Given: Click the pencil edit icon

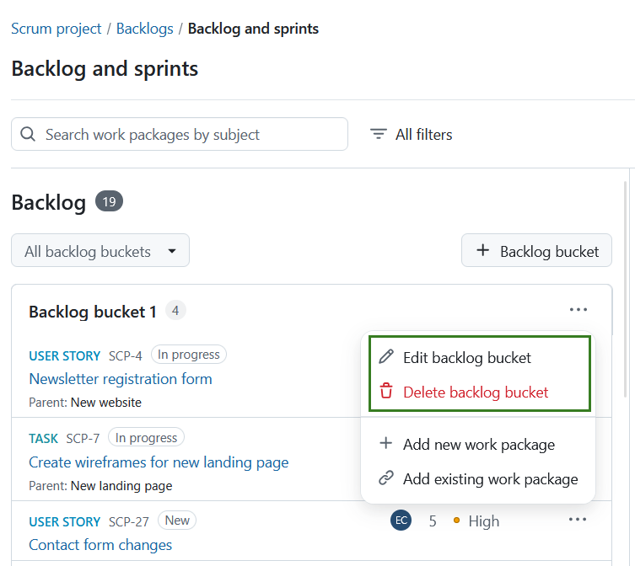Looking at the screenshot, I should click(386, 356).
